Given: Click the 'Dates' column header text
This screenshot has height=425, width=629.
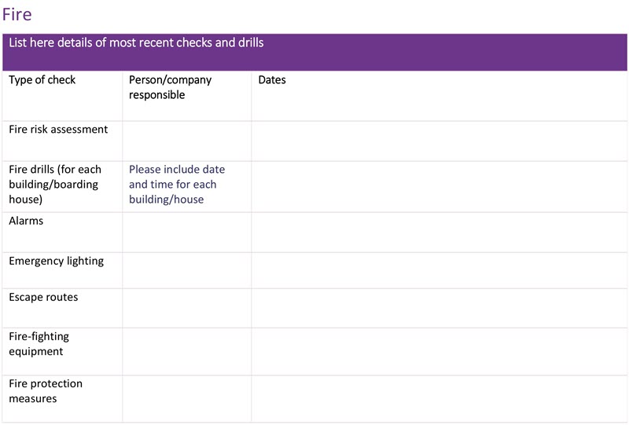Looking at the screenshot, I should [272, 80].
